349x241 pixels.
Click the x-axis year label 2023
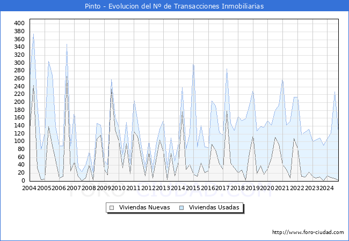pos(312,188)
